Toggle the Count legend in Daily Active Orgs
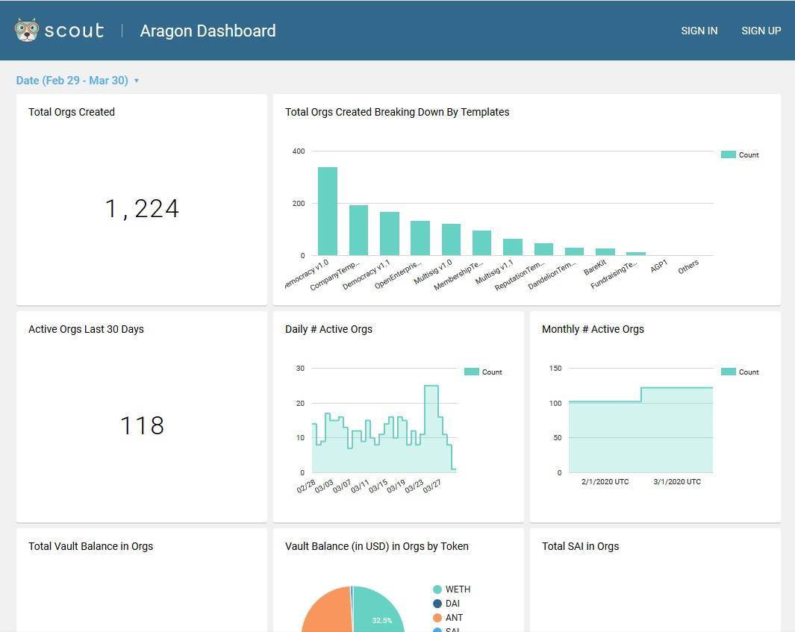 (x=483, y=372)
